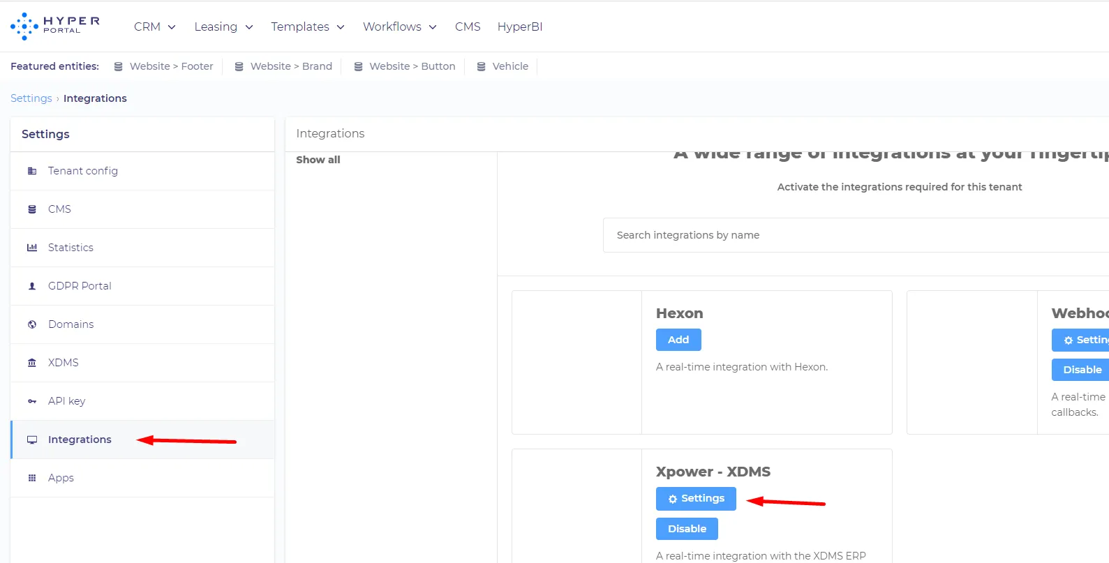This screenshot has height=563, width=1109.
Task: Add the Hexon integration
Action: coord(678,340)
